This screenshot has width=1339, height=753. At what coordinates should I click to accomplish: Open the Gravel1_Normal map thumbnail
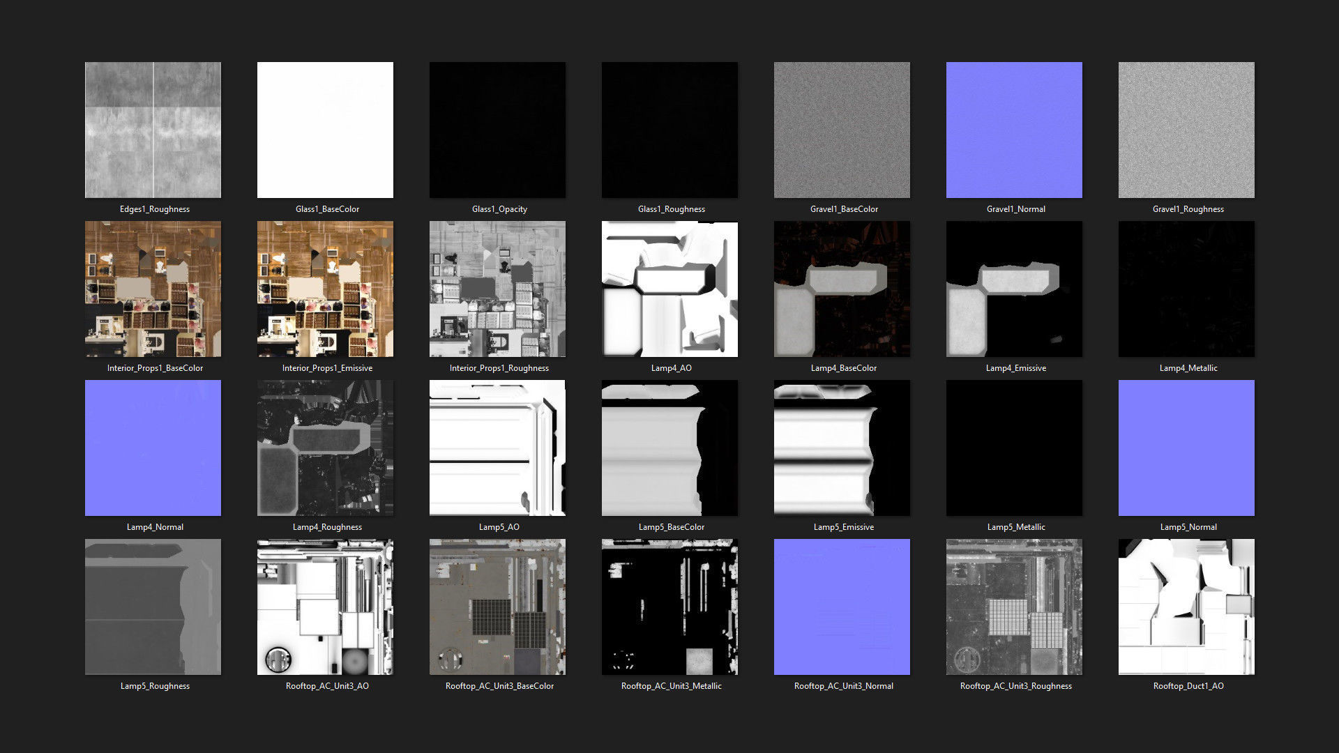coord(1014,130)
